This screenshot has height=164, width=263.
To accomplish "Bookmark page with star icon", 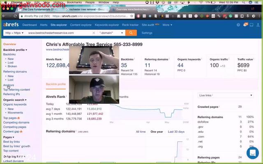I will [x=131, y=16].
